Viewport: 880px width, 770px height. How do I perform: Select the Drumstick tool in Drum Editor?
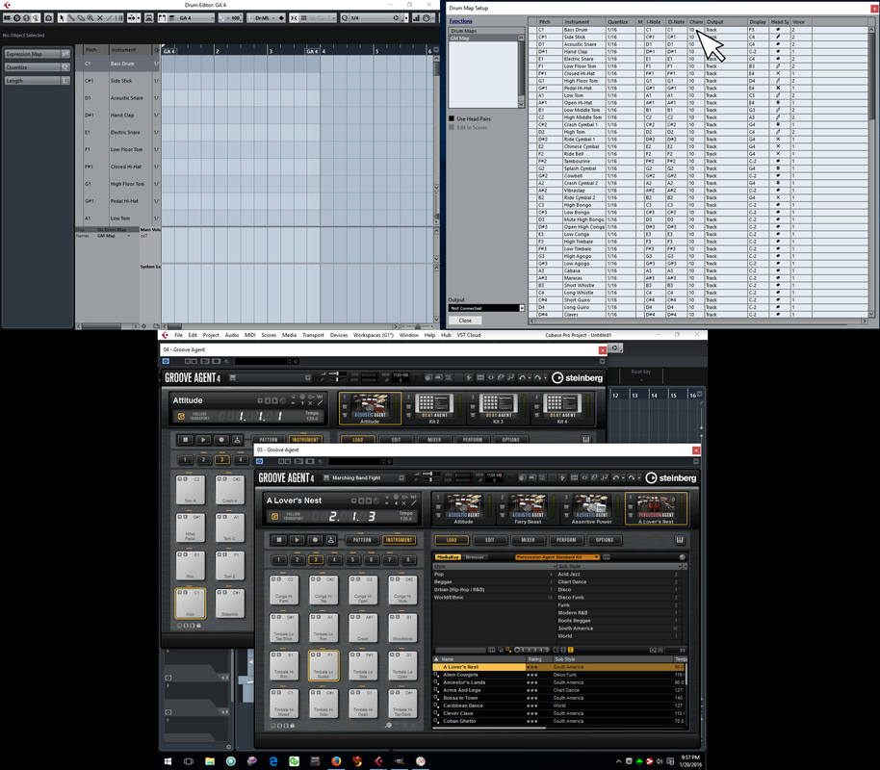coord(71,18)
